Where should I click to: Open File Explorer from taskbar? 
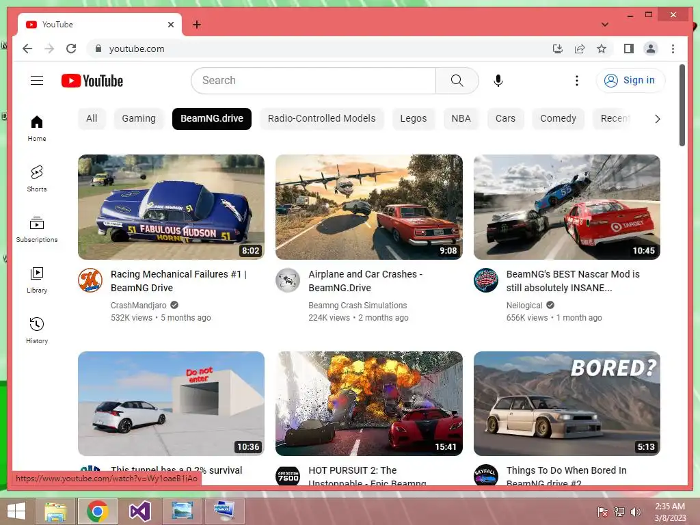click(x=55, y=511)
